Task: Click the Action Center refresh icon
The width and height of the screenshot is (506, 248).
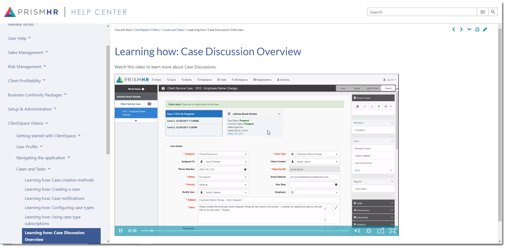Action: click(x=386, y=107)
